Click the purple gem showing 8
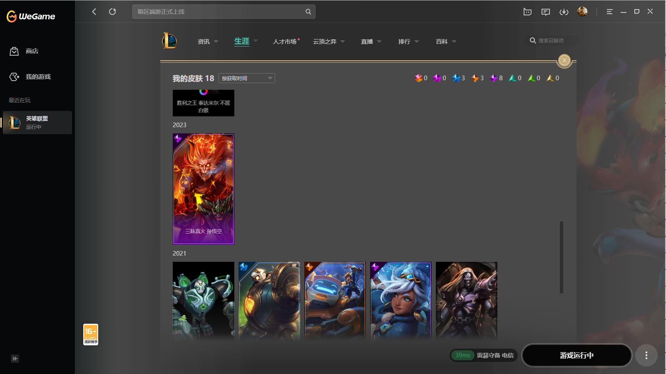Viewport: 666px width, 374px height. [x=494, y=78]
